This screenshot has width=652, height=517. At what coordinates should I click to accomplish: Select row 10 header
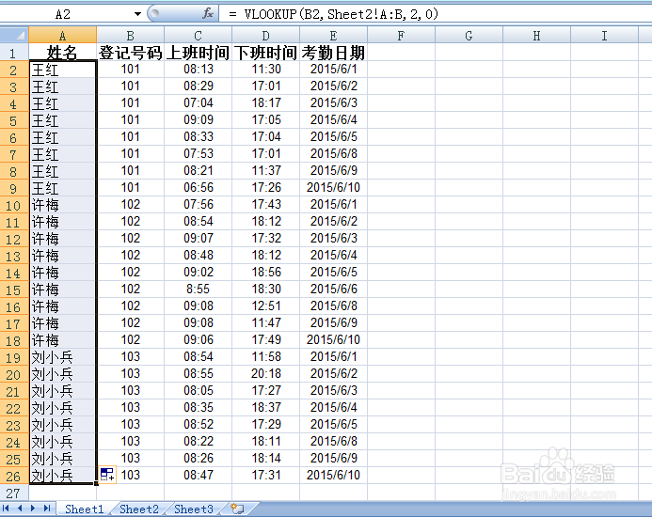point(14,205)
